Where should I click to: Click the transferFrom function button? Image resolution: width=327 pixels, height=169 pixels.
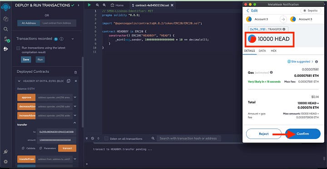26,159
